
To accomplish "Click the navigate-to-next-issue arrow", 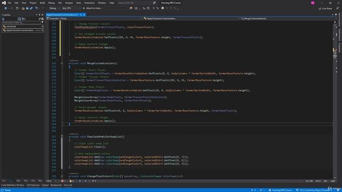I will 85,181.
